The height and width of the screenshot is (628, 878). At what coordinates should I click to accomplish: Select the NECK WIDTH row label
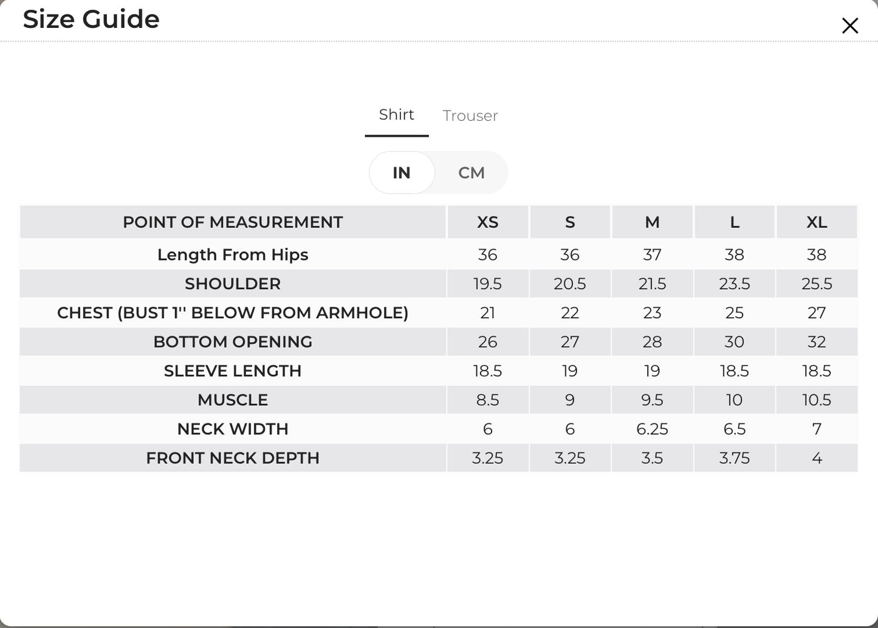(x=233, y=429)
